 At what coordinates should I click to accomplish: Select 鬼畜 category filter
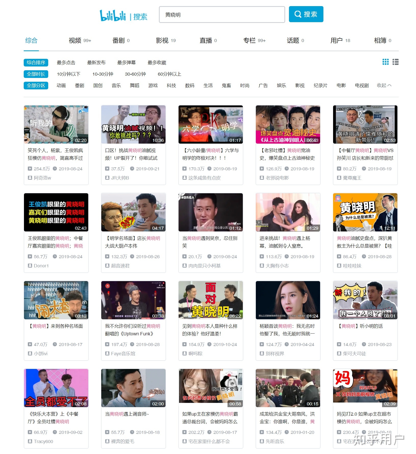click(226, 86)
